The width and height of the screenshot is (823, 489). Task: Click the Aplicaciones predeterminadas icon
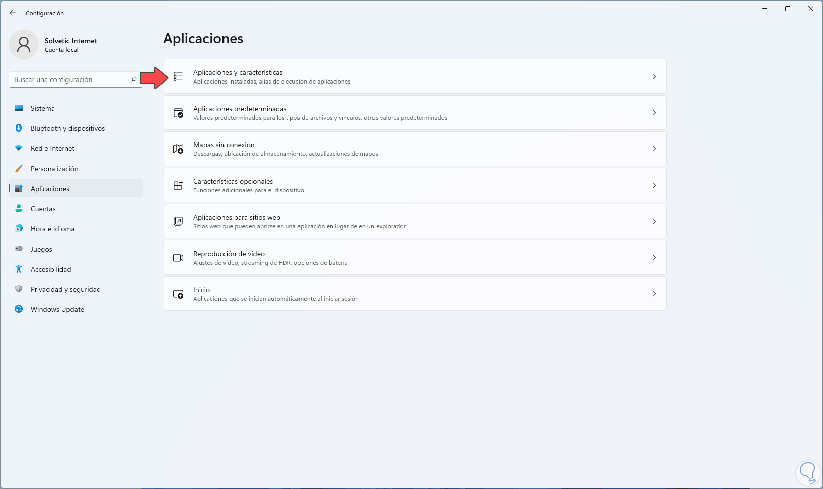coord(178,113)
